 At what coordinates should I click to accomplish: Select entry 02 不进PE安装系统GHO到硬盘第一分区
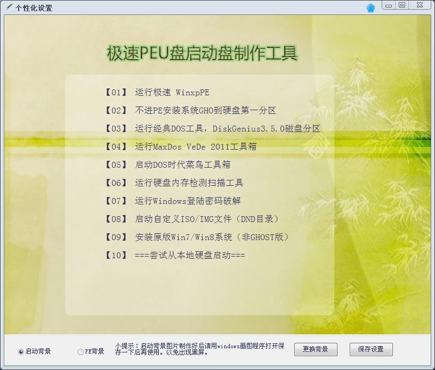pos(190,111)
